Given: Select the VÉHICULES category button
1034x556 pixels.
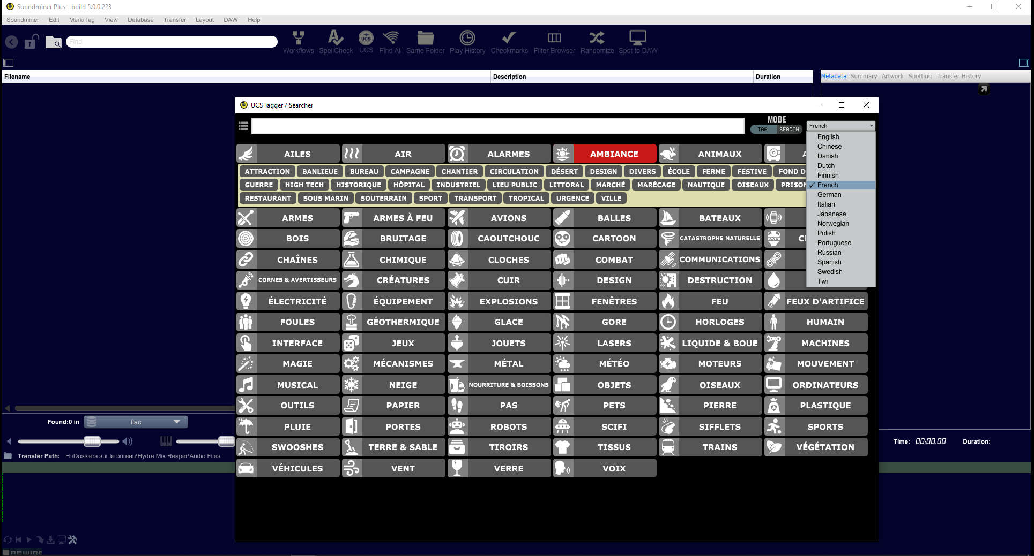Looking at the screenshot, I should 288,468.
